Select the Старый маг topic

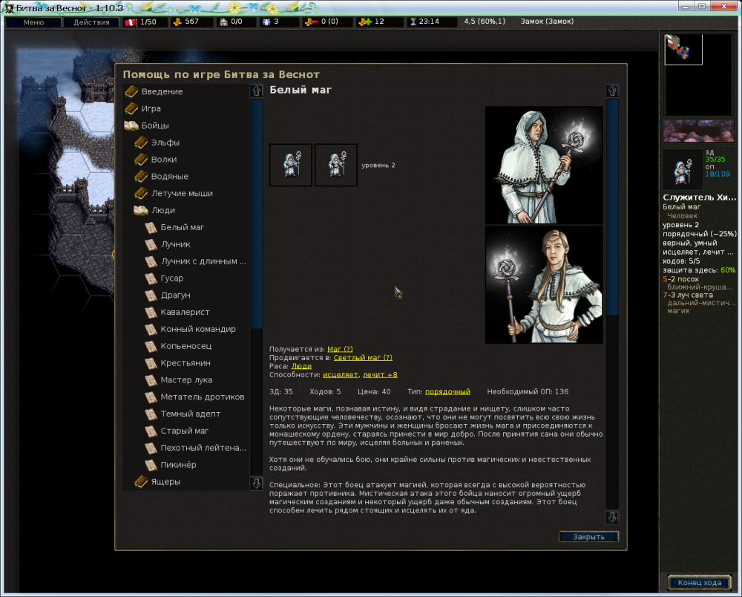[x=184, y=431]
